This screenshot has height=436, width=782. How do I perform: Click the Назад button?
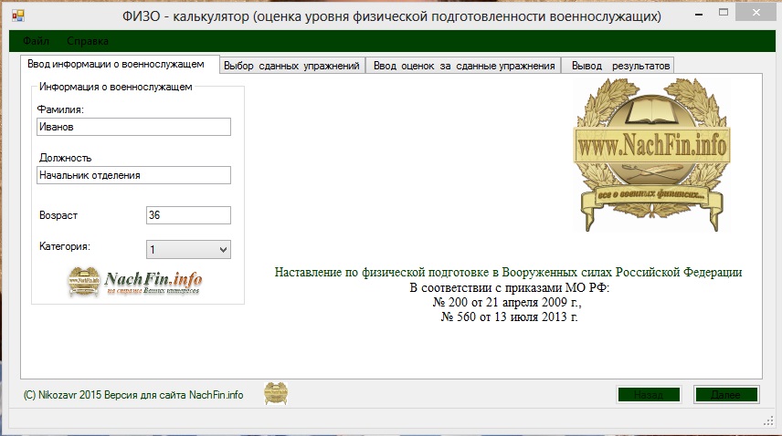click(649, 395)
